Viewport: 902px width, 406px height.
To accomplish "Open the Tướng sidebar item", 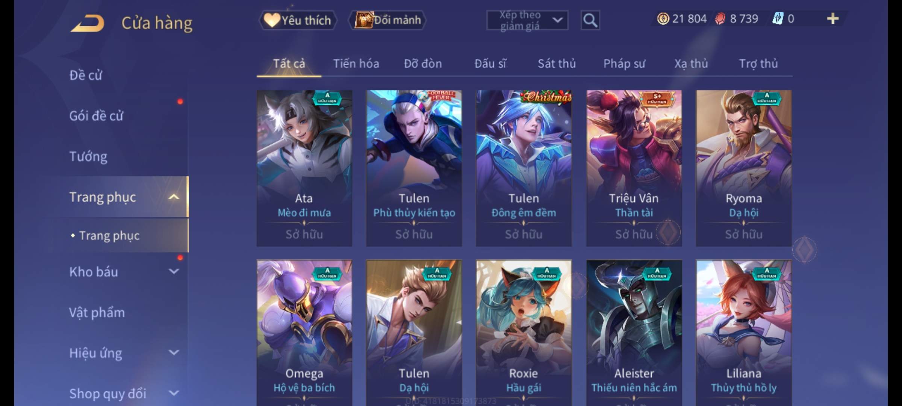I will (88, 156).
